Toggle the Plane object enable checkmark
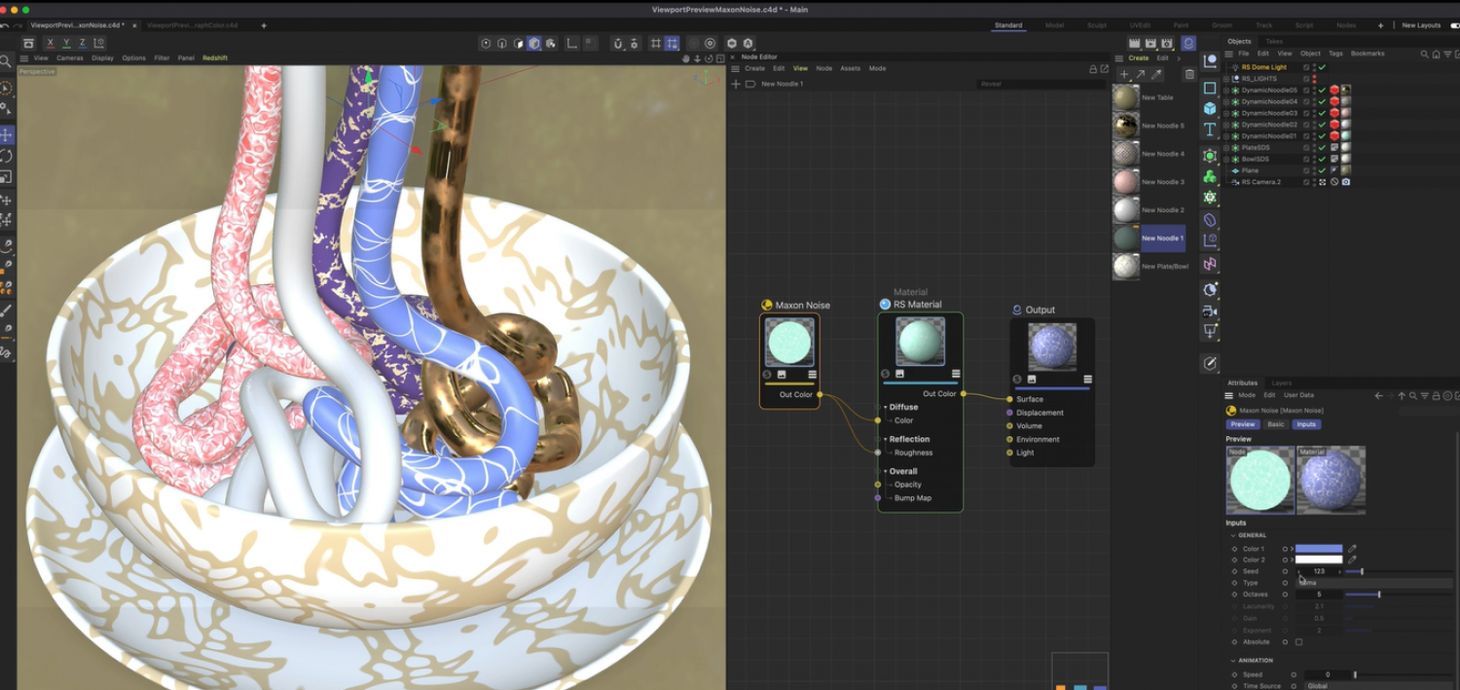Viewport: 1460px width, 690px height. 1322,170
